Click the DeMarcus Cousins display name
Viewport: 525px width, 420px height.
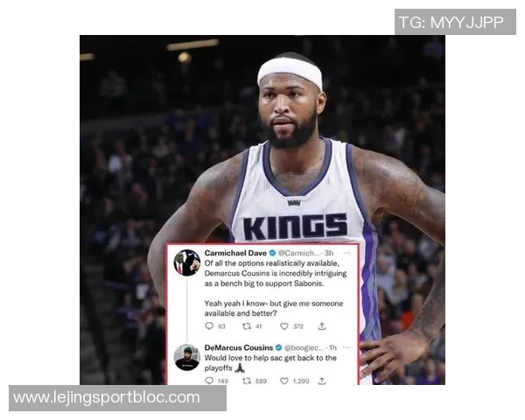click(239, 347)
